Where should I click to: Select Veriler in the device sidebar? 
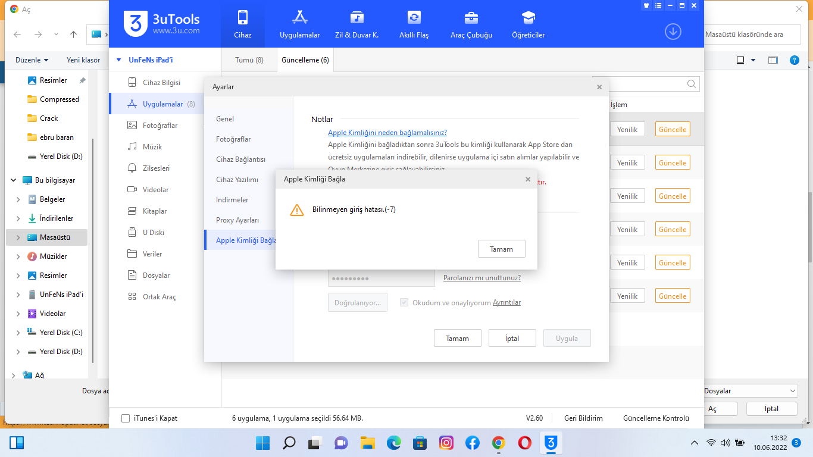coord(152,254)
